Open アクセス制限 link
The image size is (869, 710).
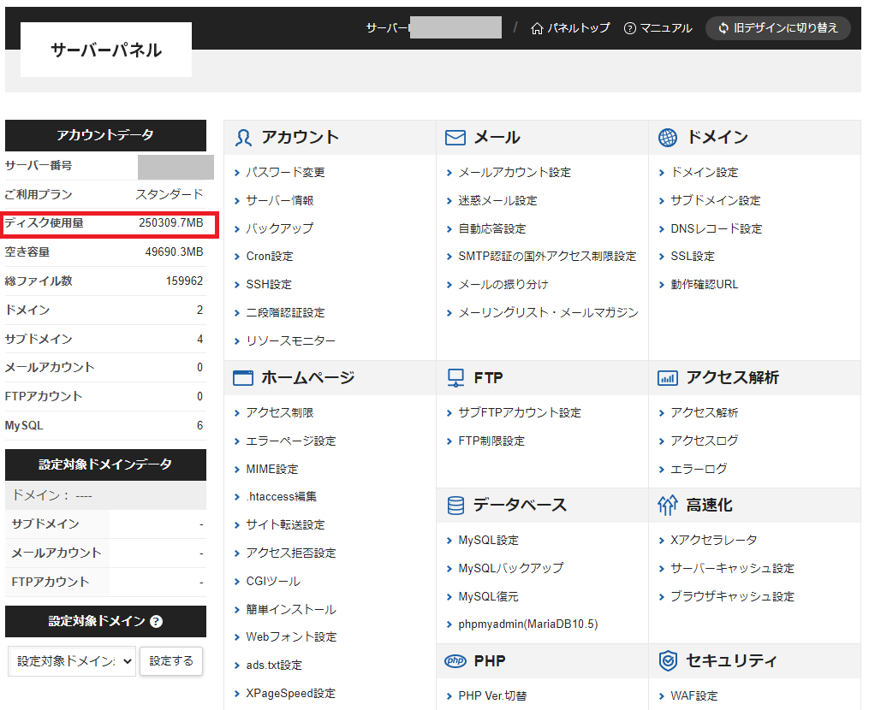[279, 412]
